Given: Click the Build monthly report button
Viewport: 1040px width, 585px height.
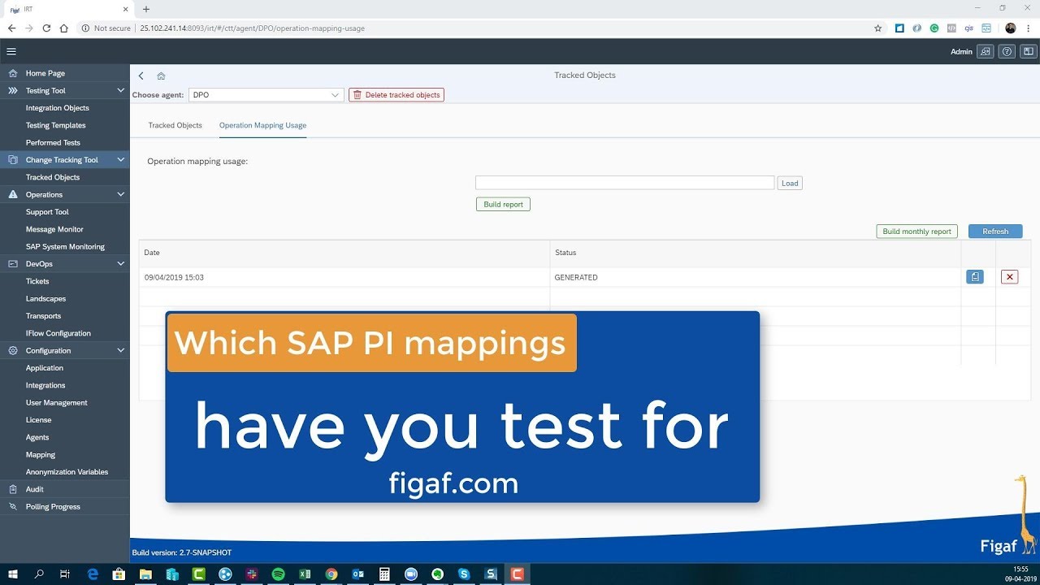Looking at the screenshot, I should pos(916,232).
